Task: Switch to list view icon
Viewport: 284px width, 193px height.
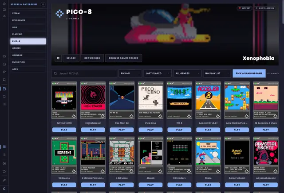Action: tap(4, 154)
